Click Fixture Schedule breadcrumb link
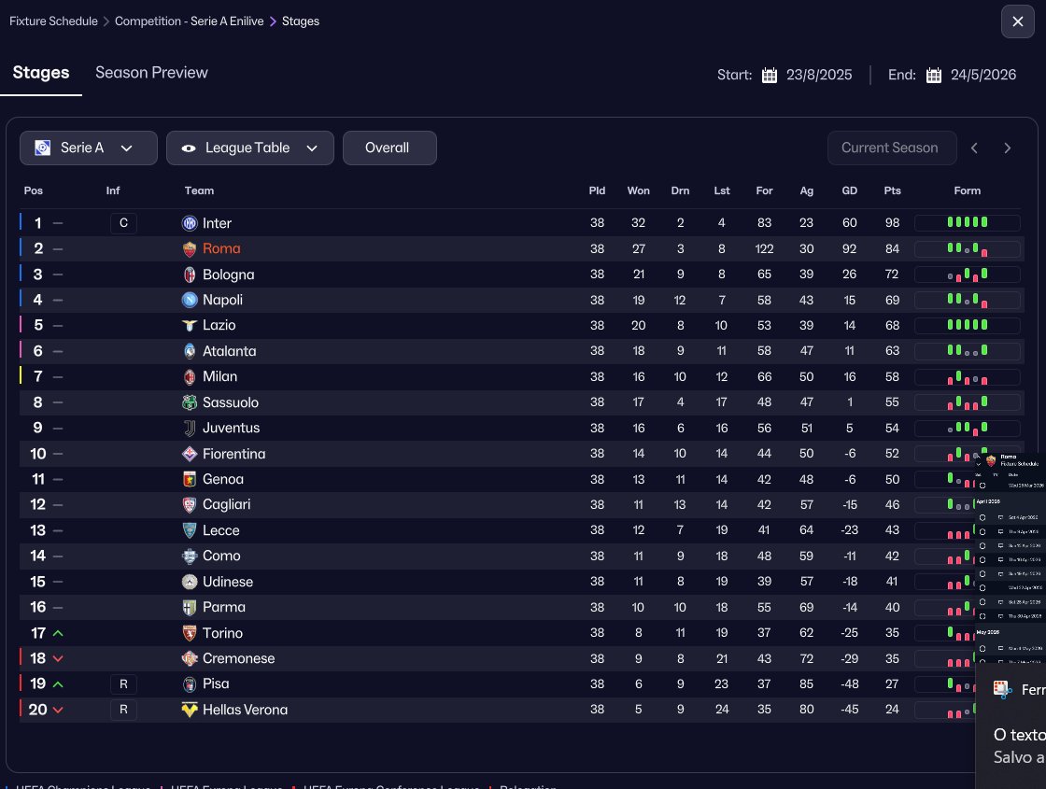 coord(53,21)
